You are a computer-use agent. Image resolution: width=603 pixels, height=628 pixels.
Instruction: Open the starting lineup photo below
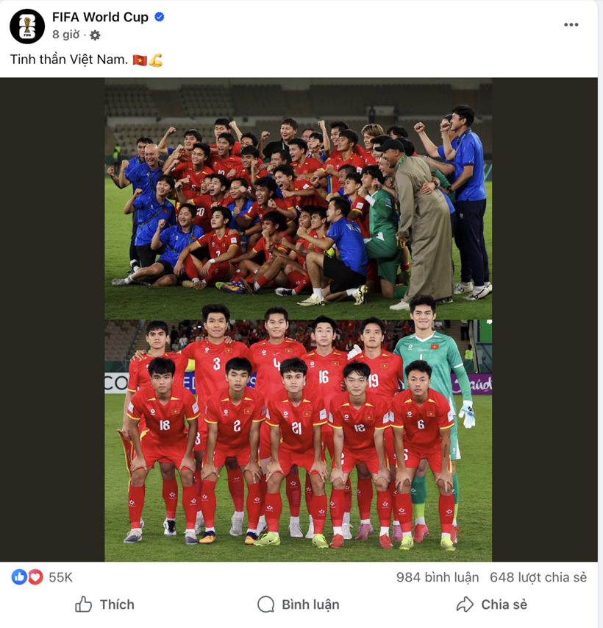299,440
